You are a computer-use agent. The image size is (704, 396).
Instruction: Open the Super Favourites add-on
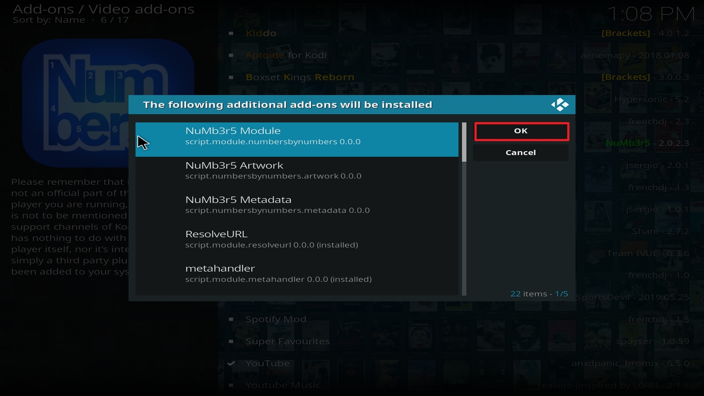click(x=287, y=341)
